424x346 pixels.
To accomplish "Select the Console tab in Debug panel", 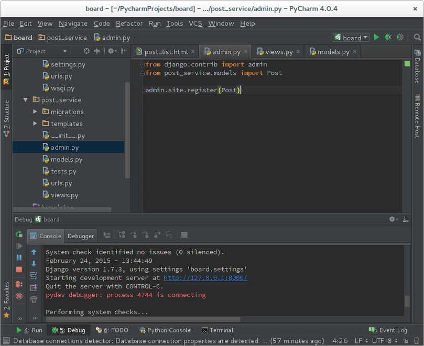I will pyautogui.click(x=46, y=236).
